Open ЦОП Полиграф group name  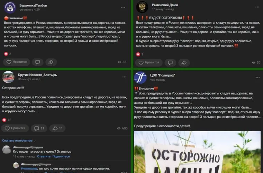163,75
